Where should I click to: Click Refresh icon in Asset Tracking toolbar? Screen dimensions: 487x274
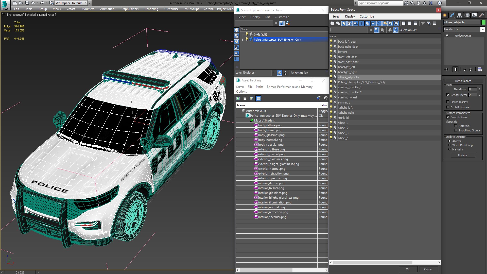[x=238, y=98]
